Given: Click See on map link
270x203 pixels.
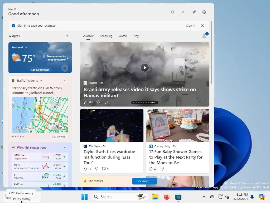Looking at the screenshot, I should pos(59,137).
